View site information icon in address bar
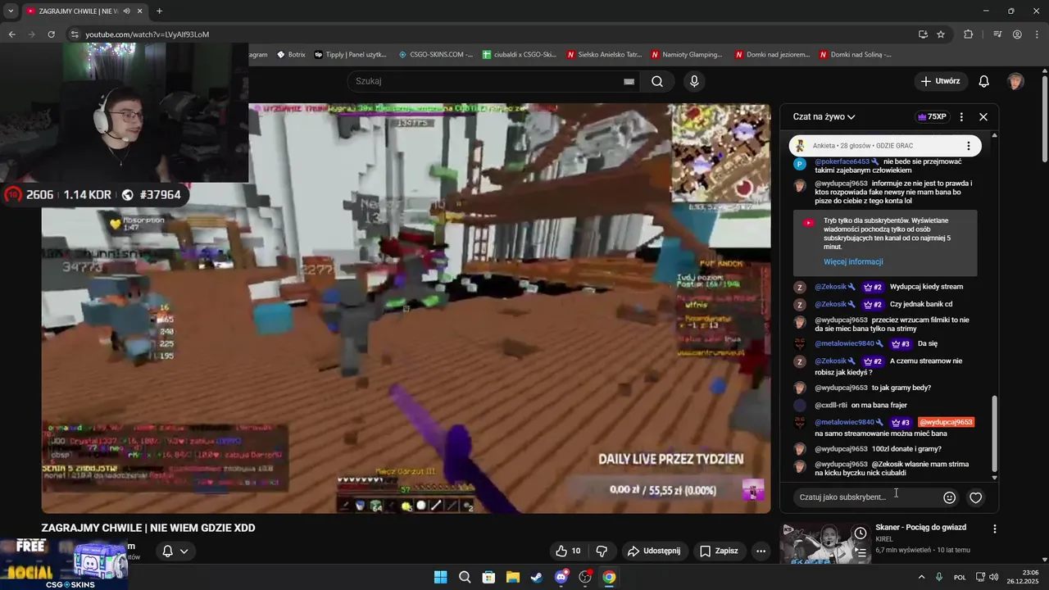 75,34
